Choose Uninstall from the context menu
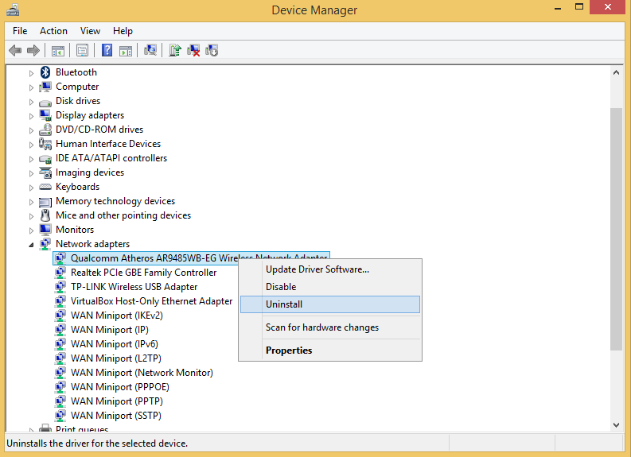631x457 pixels. tap(330, 304)
